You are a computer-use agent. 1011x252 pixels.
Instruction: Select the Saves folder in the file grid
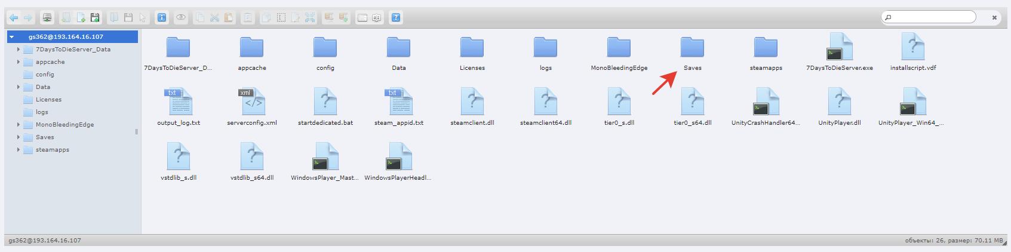click(692, 53)
